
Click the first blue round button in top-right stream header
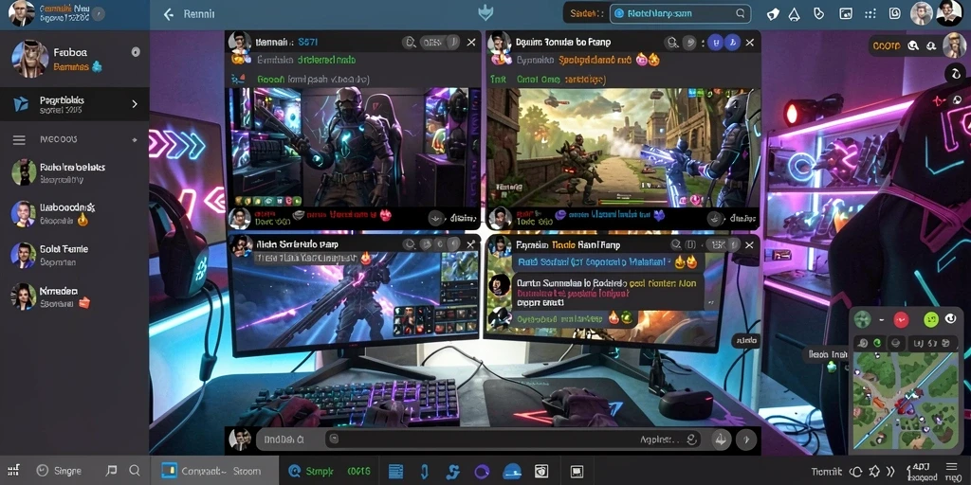coord(717,43)
